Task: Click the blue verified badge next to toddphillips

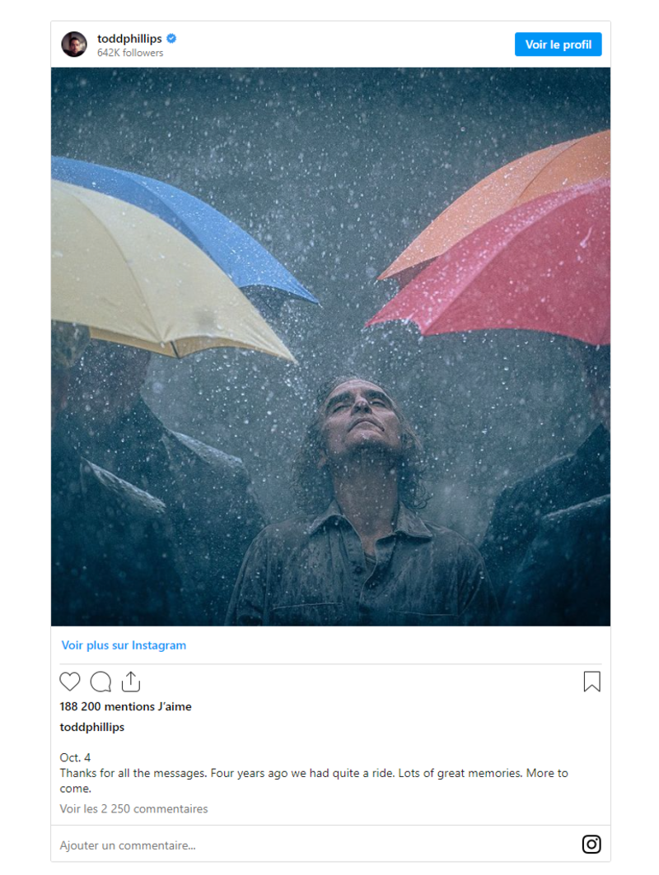Action: (171, 39)
